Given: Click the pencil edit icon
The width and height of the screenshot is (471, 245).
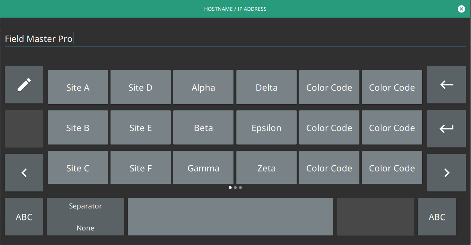Looking at the screenshot, I should click(24, 85).
